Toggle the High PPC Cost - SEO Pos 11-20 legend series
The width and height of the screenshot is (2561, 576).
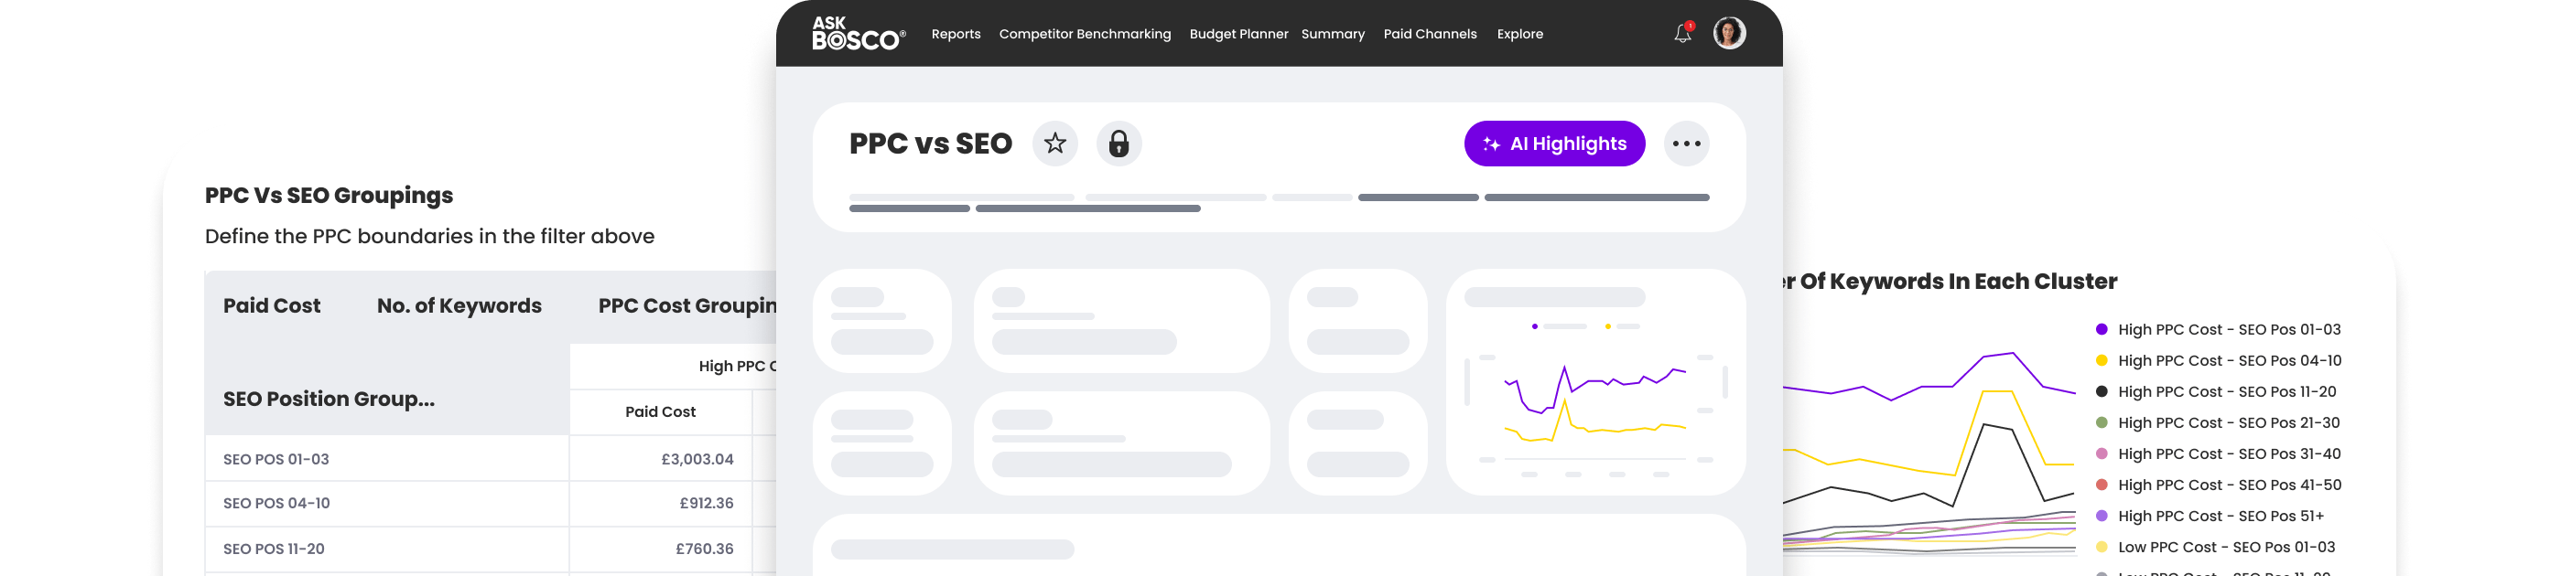coord(2226,392)
